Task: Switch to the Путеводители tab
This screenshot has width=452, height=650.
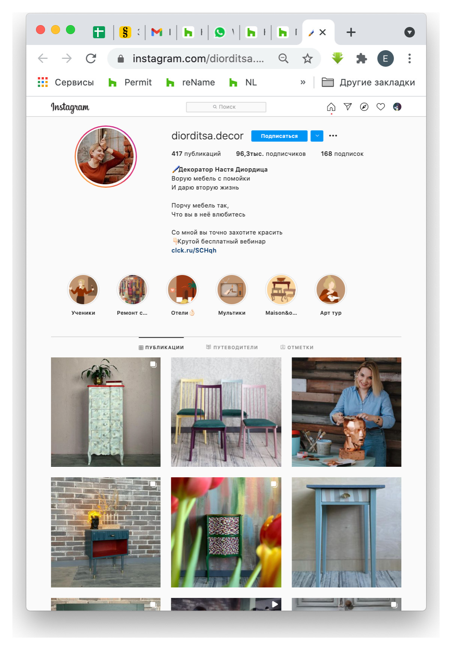Action: 232,347
